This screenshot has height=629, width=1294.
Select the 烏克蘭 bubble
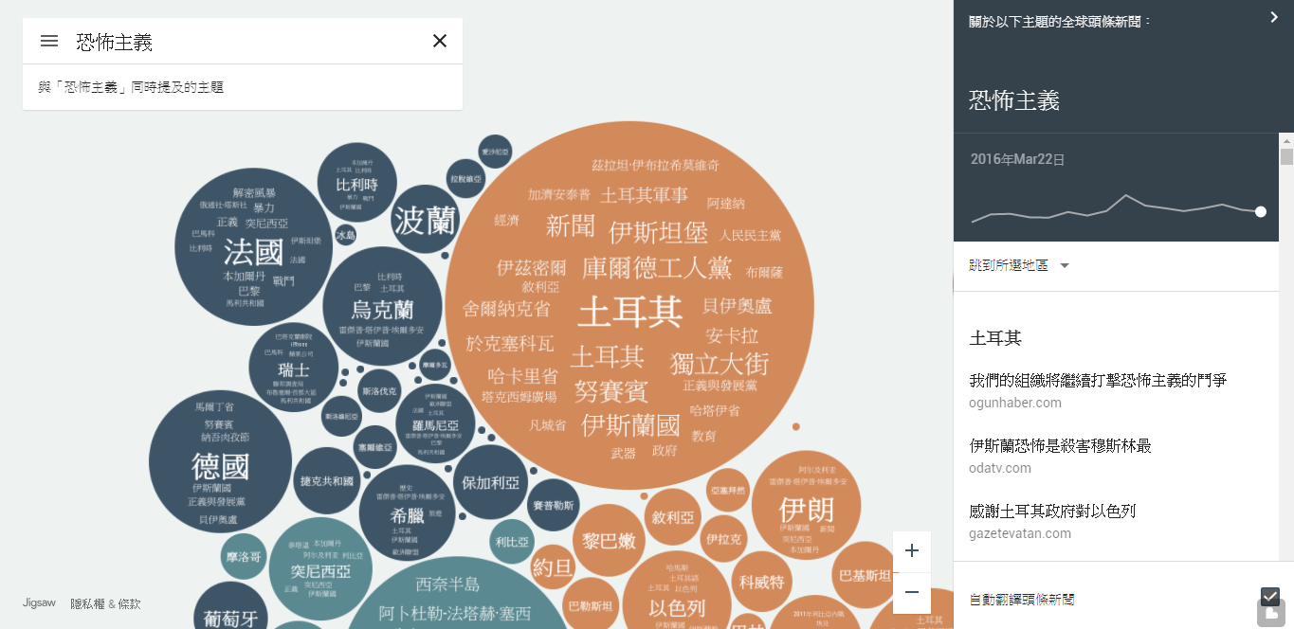point(383,307)
